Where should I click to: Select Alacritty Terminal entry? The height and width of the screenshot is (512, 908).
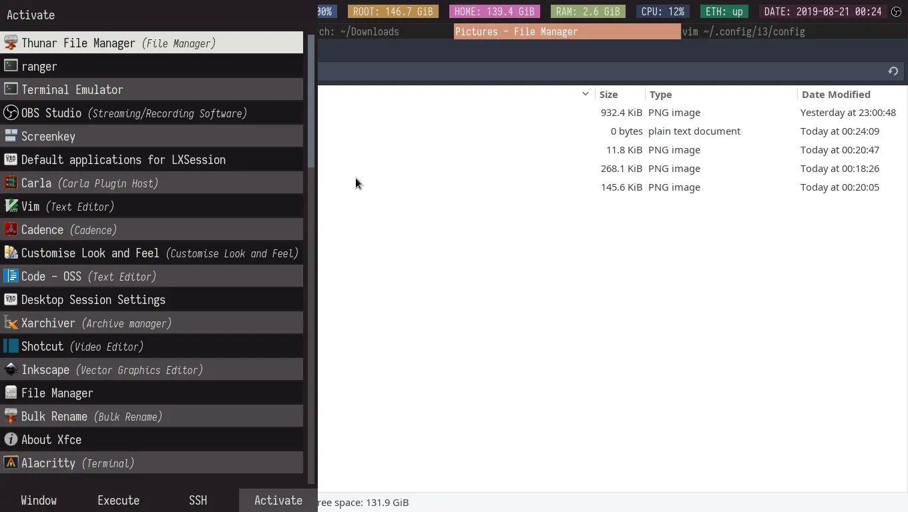pos(152,463)
